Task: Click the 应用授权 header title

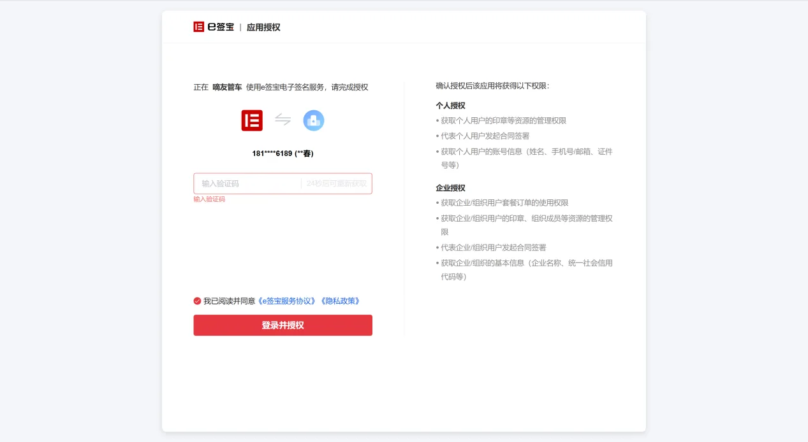Action: (x=263, y=27)
